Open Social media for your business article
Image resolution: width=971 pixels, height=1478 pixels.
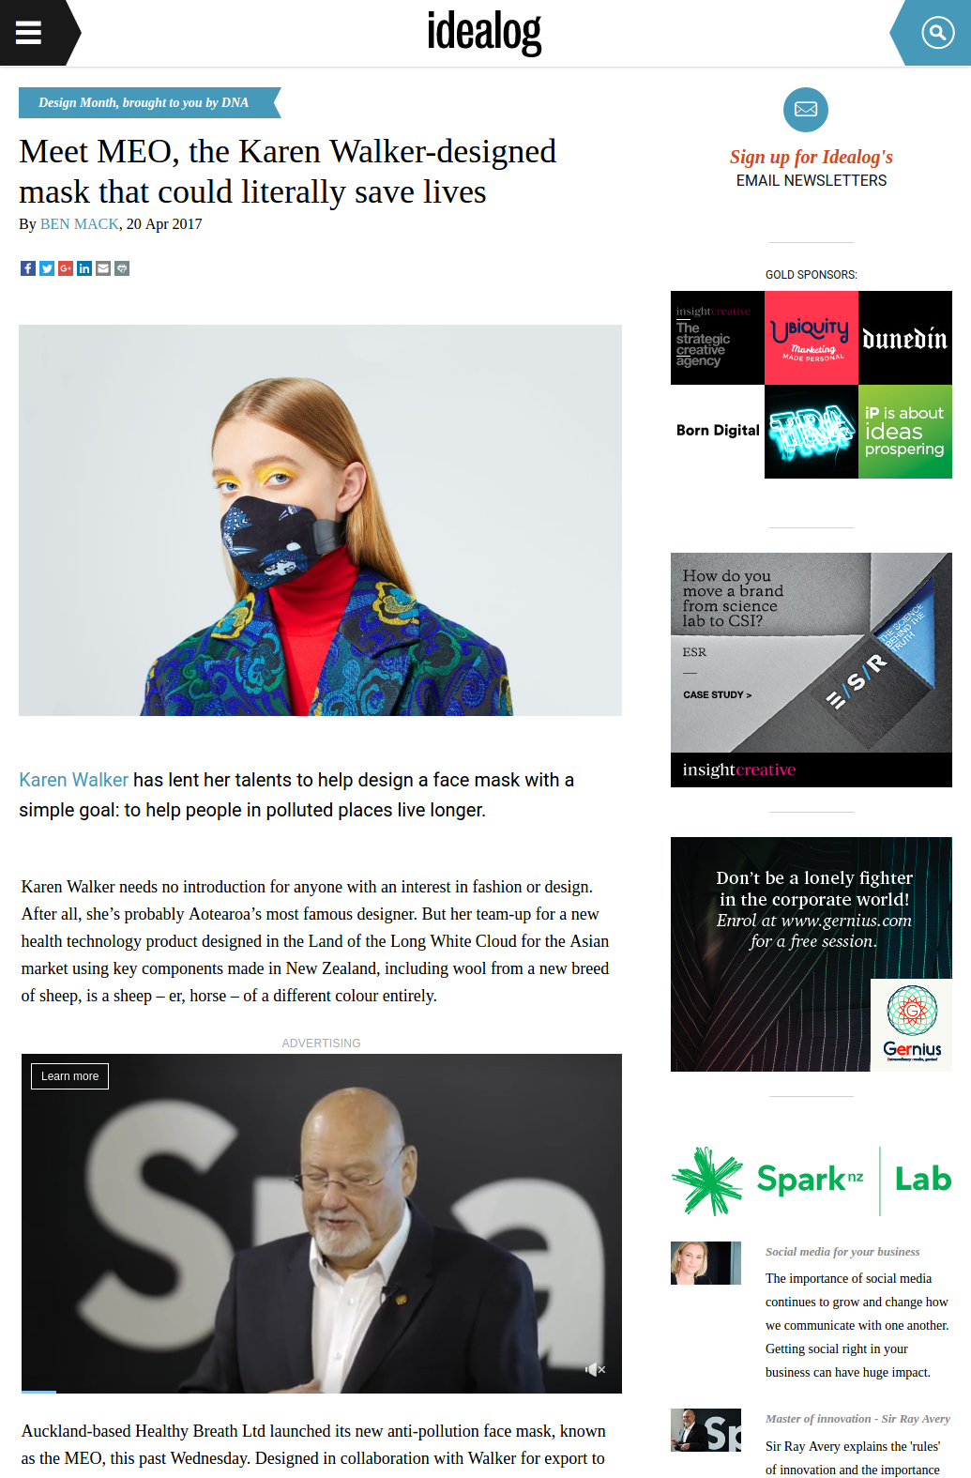pos(842,1252)
